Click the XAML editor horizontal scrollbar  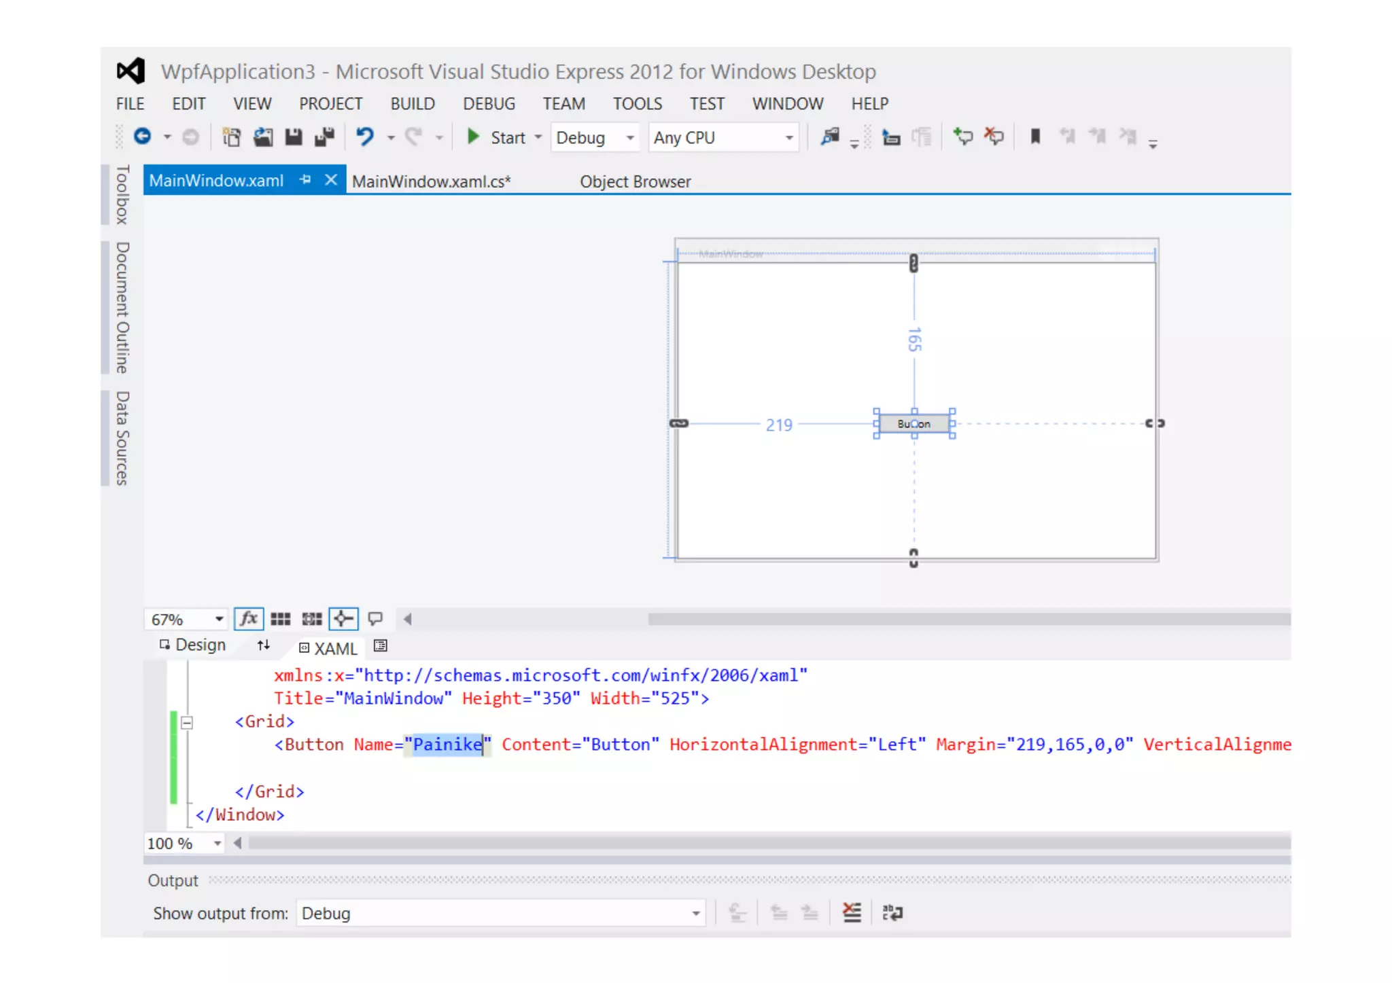tap(770, 843)
